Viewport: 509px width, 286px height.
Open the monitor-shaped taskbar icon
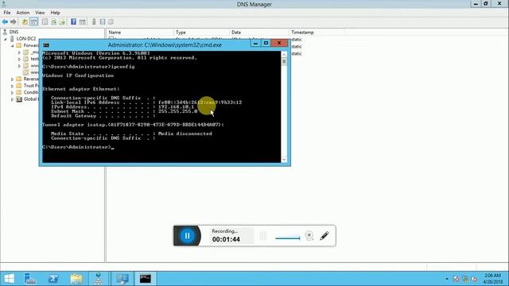(122, 279)
